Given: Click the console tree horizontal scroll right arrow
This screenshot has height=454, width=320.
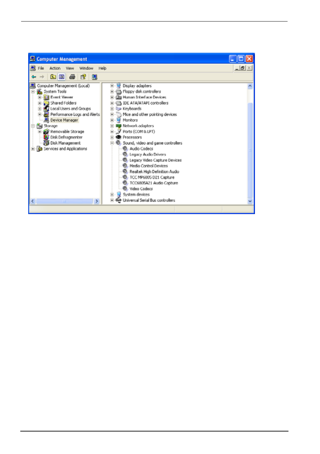Looking at the screenshot, I should tap(97, 201).
